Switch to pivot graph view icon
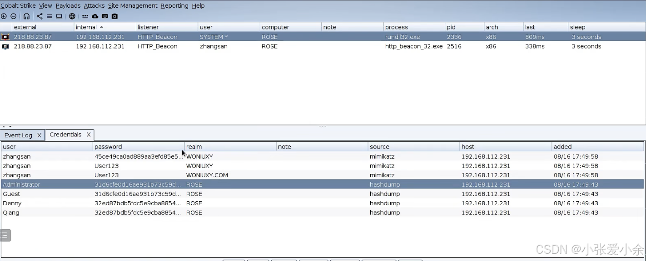Viewport: 646px width, 261px height. click(40, 16)
